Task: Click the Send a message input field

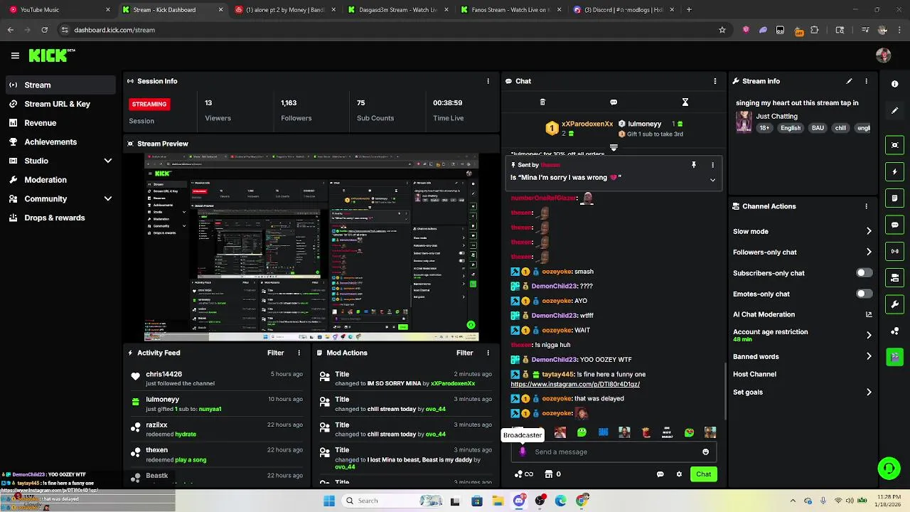Action: [614, 452]
